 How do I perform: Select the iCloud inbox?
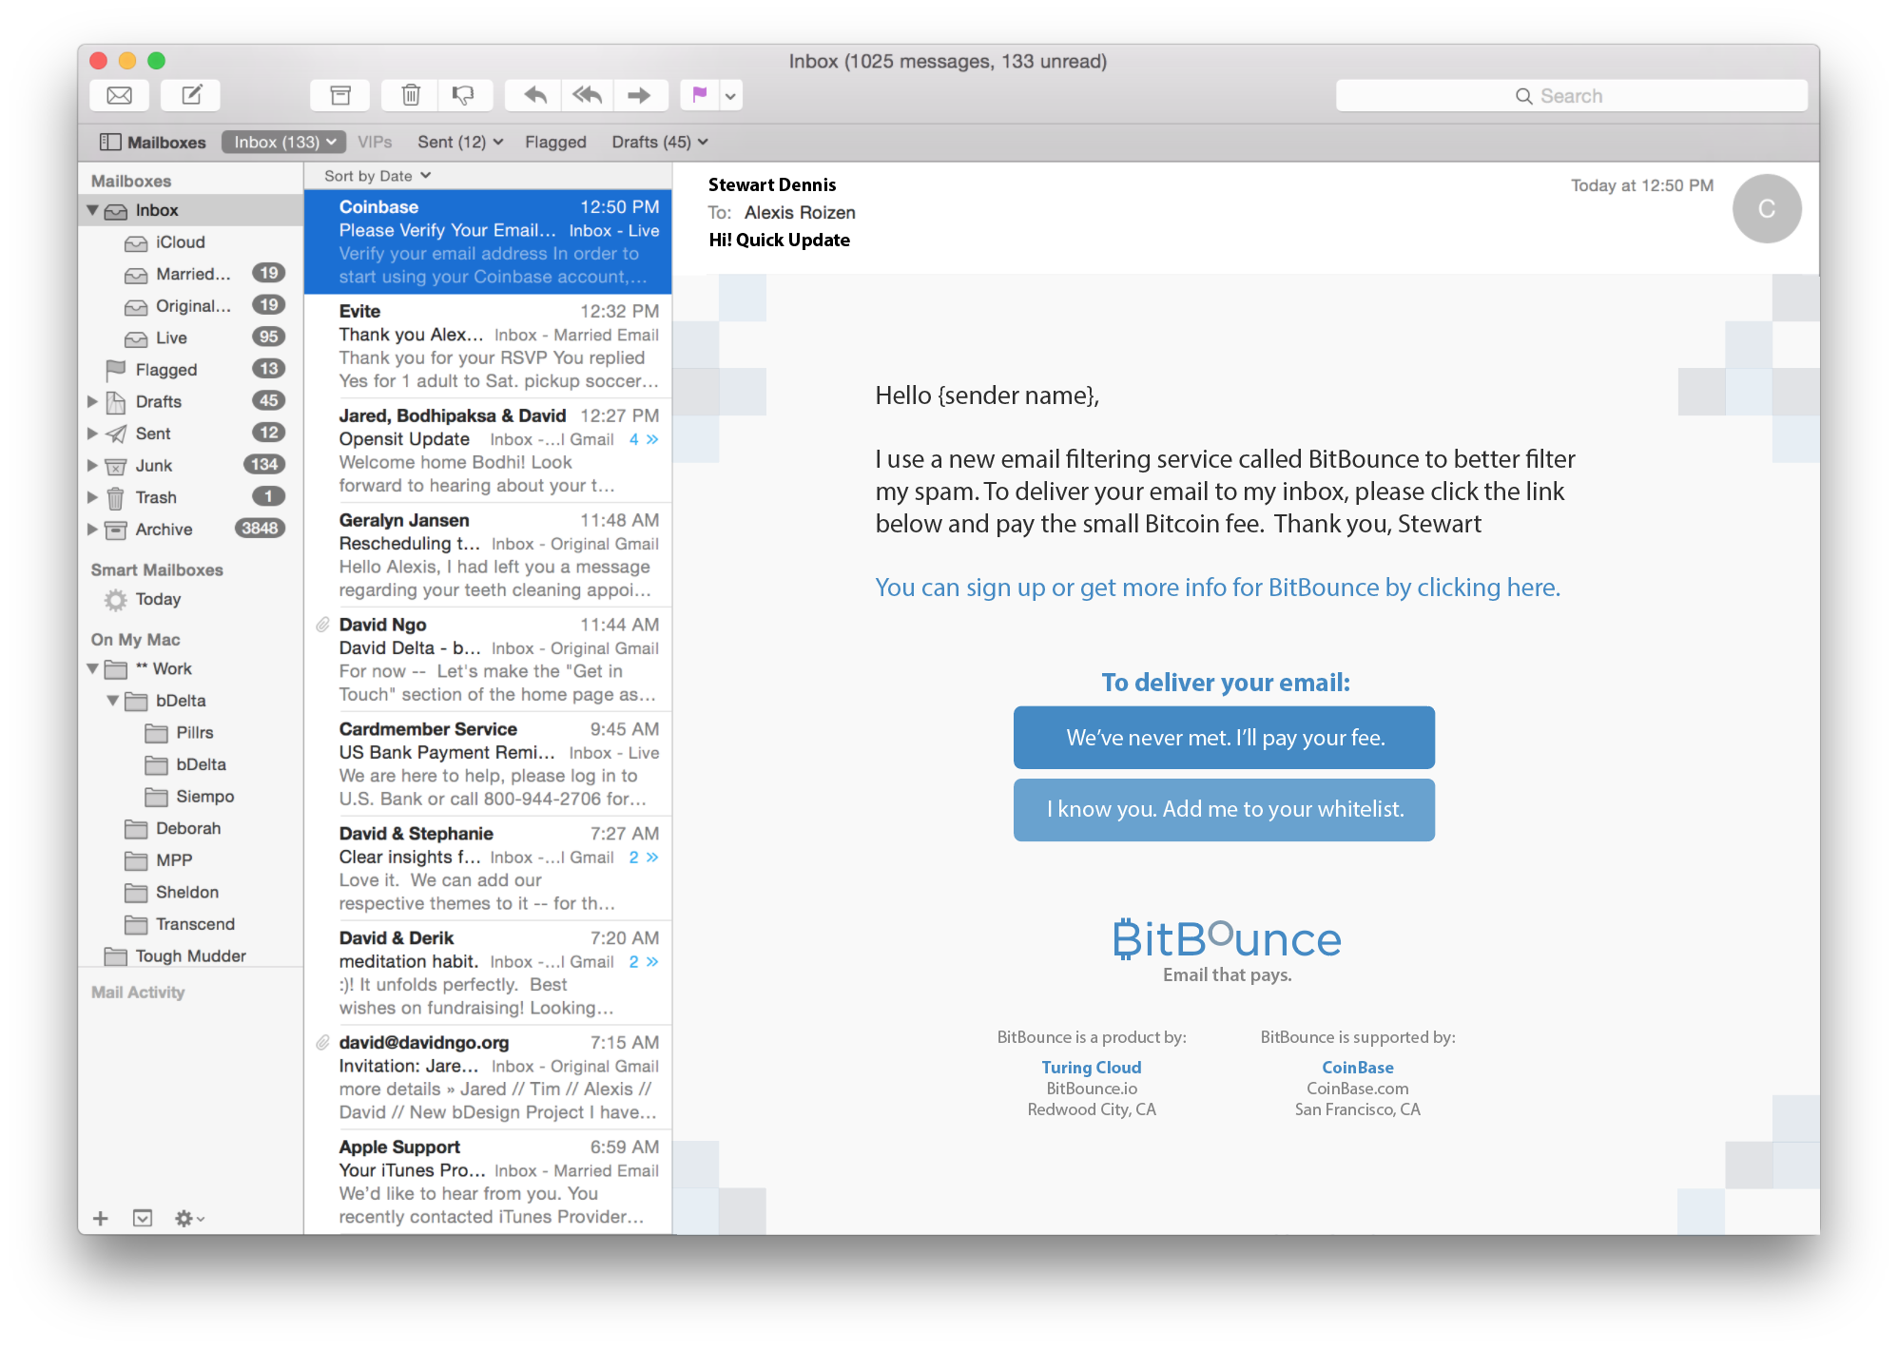(190, 242)
